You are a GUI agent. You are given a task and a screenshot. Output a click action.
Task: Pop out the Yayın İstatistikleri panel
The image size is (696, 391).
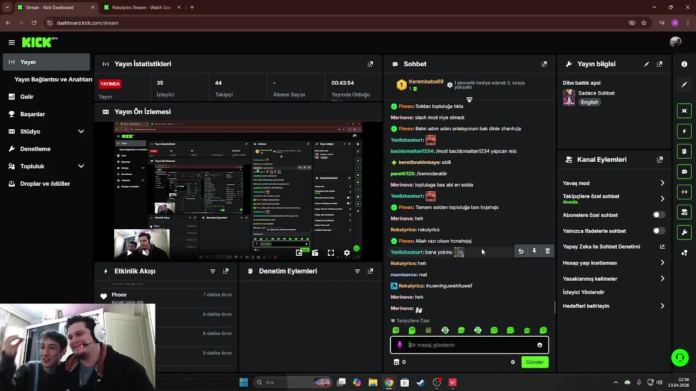coord(370,64)
